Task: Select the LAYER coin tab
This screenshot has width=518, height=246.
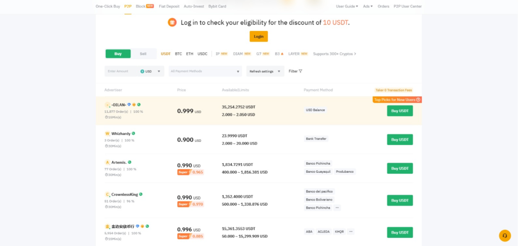Action: pyautogui.click(x=298, y=54)
